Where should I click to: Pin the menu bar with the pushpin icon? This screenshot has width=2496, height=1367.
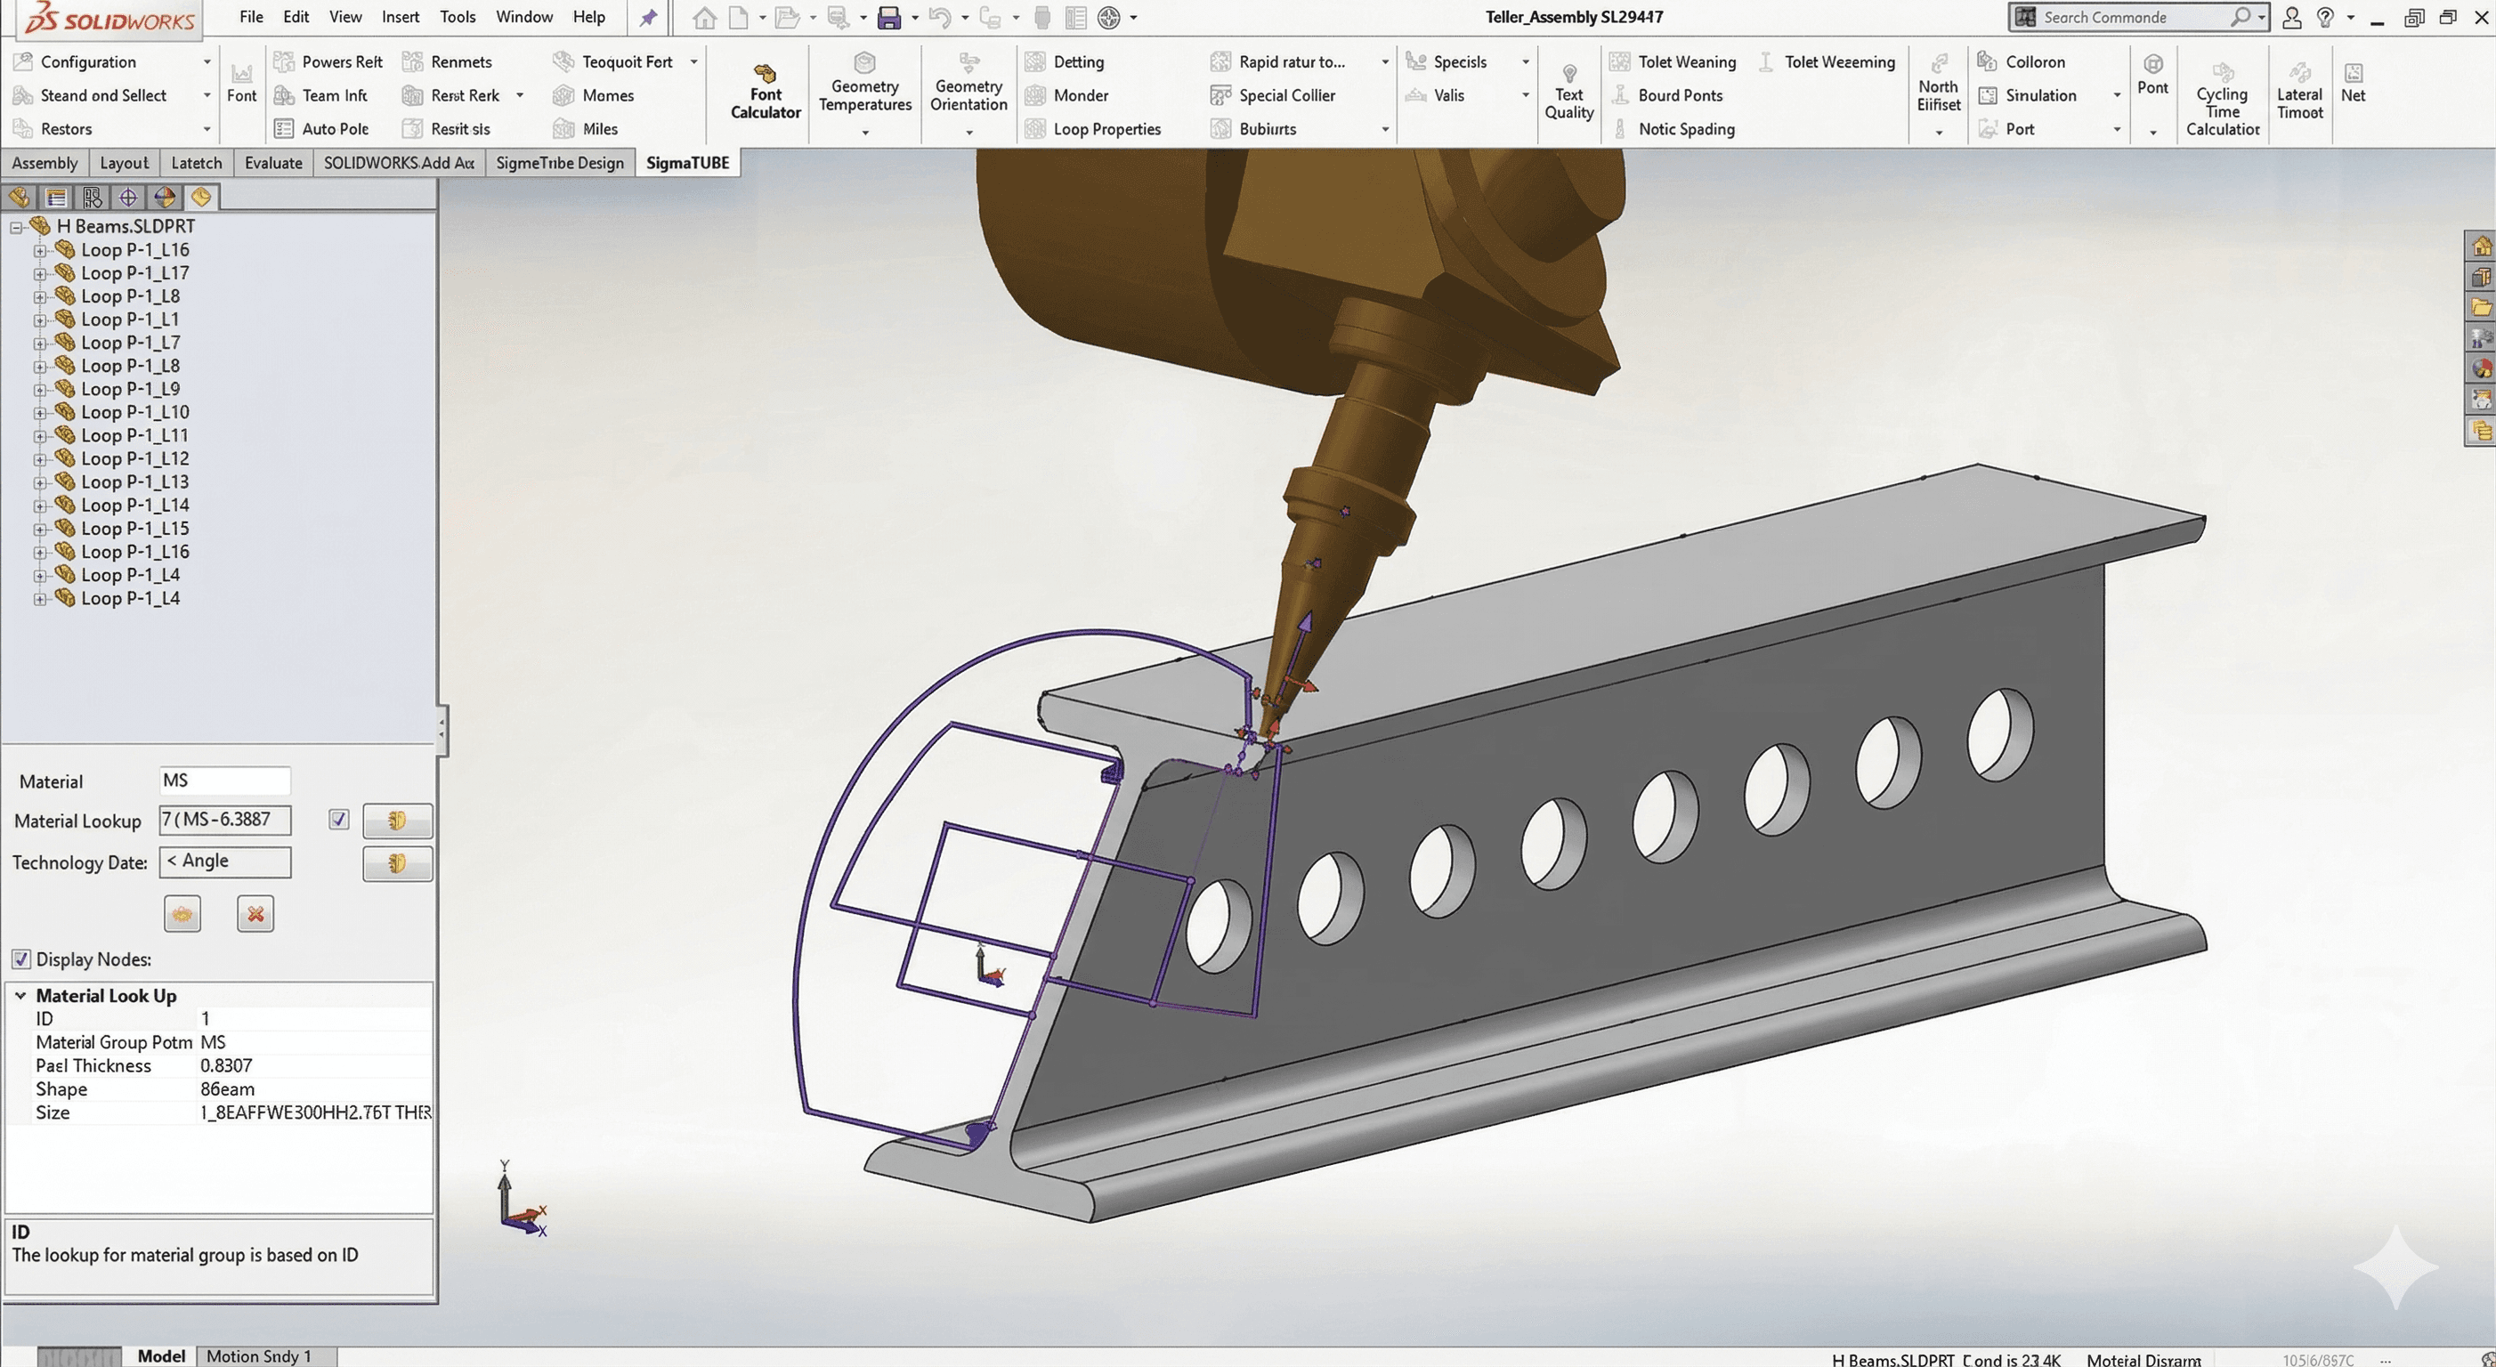[x=648, y=18]
